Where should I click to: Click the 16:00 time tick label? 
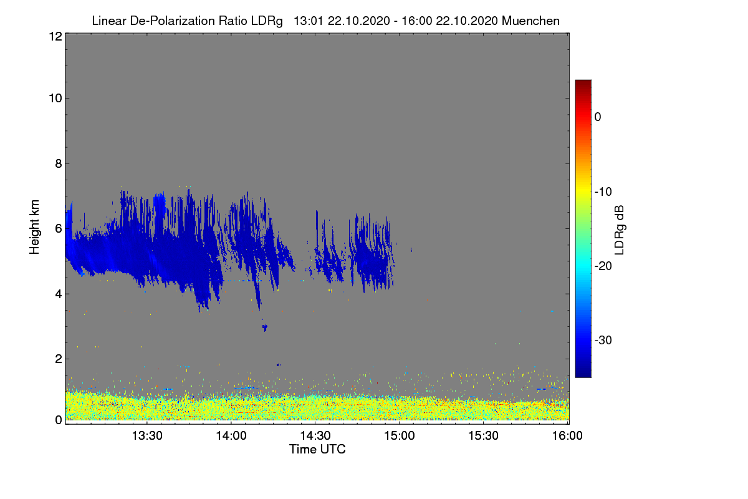tap(568, 436)
